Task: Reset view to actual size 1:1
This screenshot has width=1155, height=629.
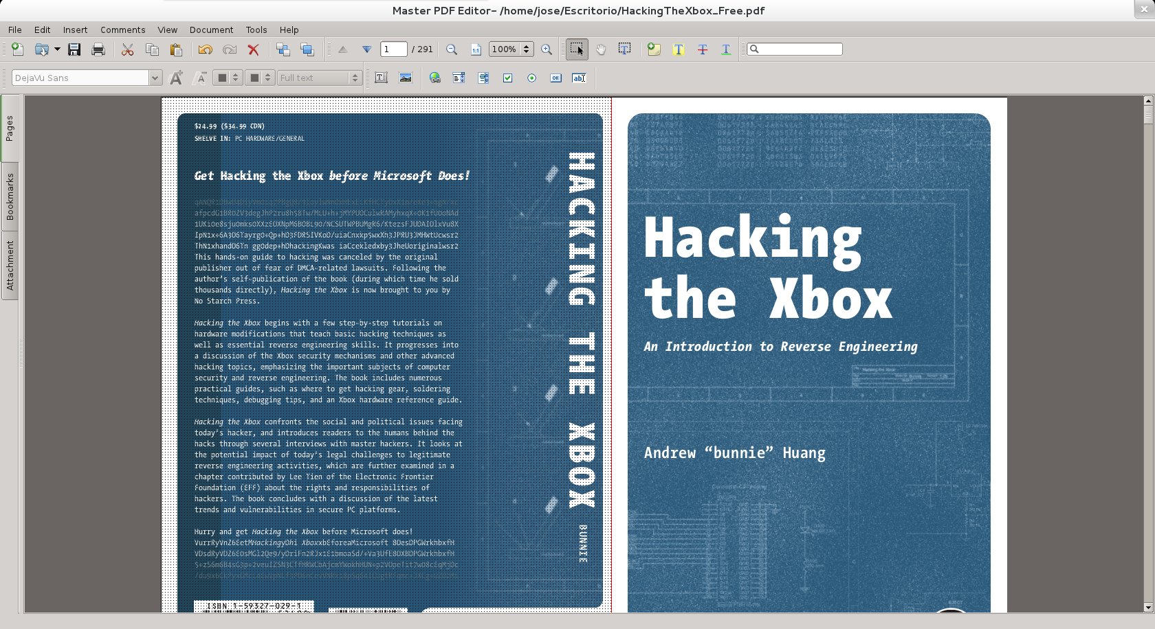Action: (476, 49)
